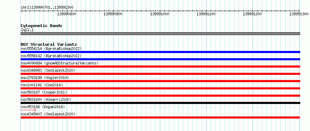The width and height of the screenshot is (310, 131).
Task: Select the red bar under nsv6345407
Action: coord(160,117)
